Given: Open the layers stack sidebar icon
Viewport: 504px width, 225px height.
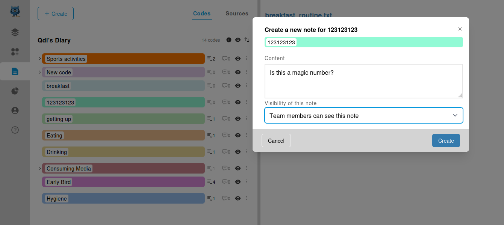Looking at the screenshot, I should [15, 32].
